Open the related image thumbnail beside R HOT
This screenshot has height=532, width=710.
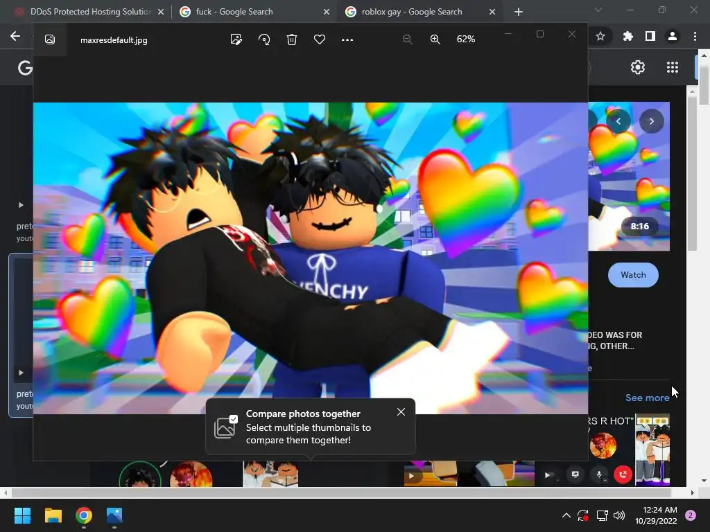pos(652,449)
